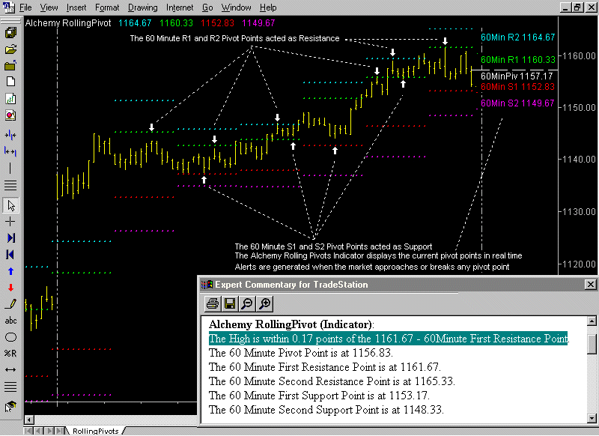This screenshot has width=599, height=436.
Task: Select the single vertical line tool
Action: (10, 168)
